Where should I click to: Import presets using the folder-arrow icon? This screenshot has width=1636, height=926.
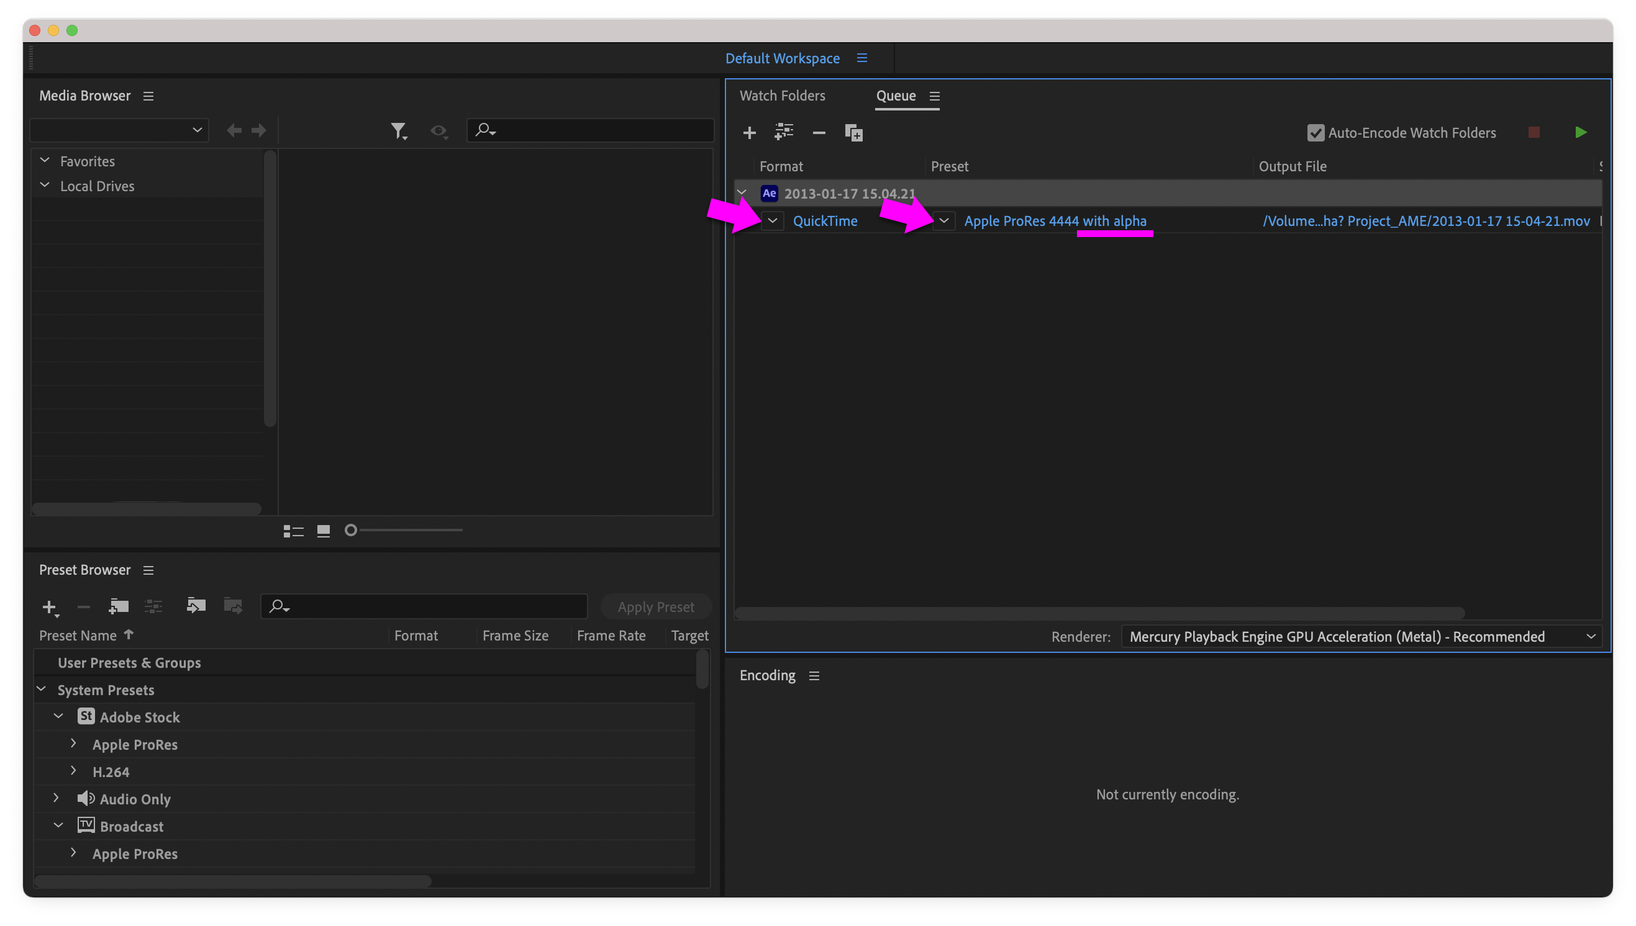196,606
